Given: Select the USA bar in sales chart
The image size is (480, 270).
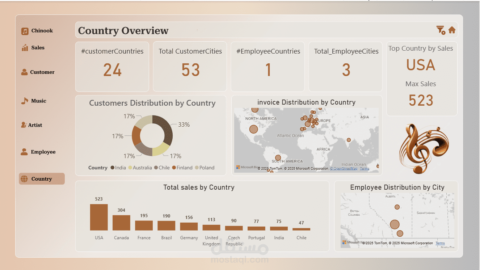Looking at the screenshot, I should [x=99, y=217].
